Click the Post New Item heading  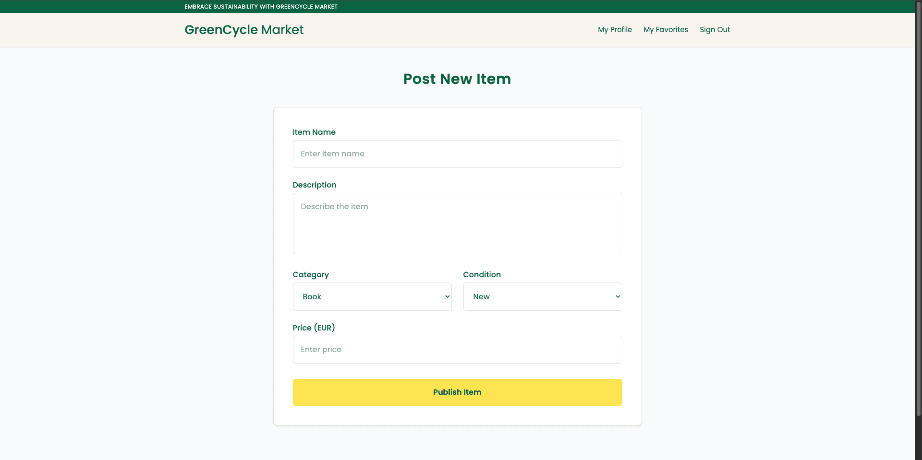tap(457, 79)
